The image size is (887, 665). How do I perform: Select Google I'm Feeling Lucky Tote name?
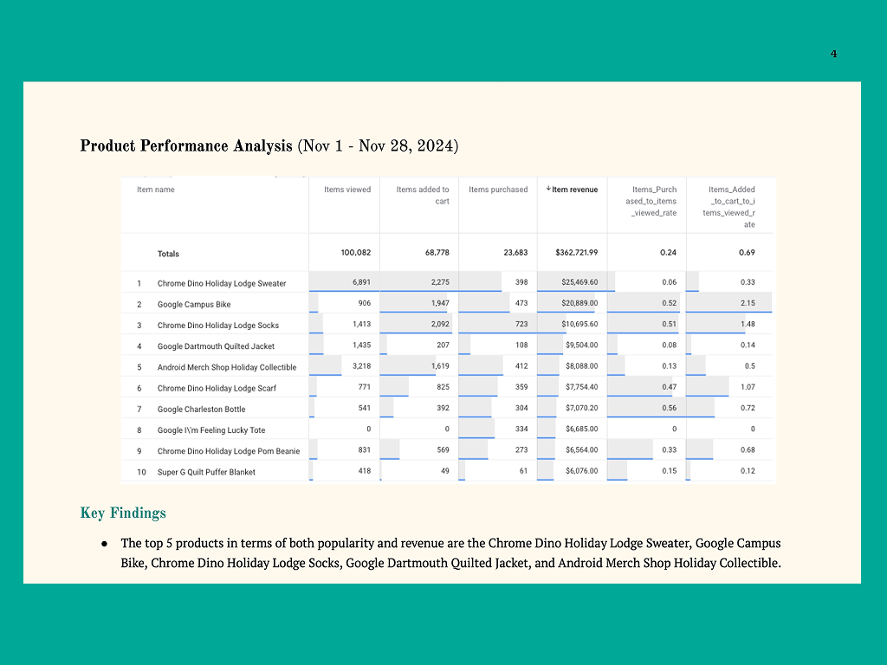click(211, 429)
